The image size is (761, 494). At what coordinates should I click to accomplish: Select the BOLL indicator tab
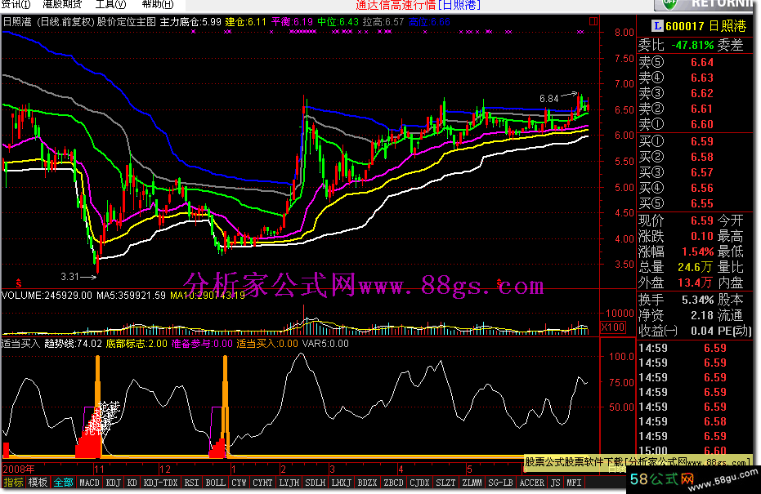(x=216, y=483)
